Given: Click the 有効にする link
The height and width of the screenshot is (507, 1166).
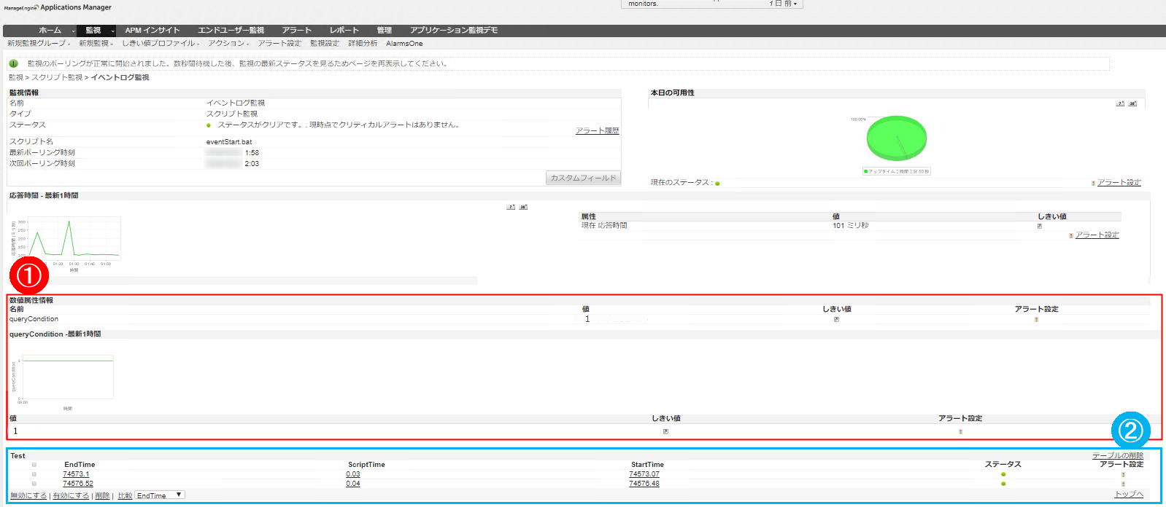Looking at the screenshot, I should coord(71,495).
